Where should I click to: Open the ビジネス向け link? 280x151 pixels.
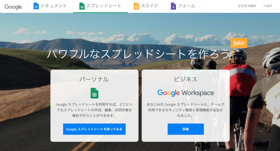click(247, 6)
